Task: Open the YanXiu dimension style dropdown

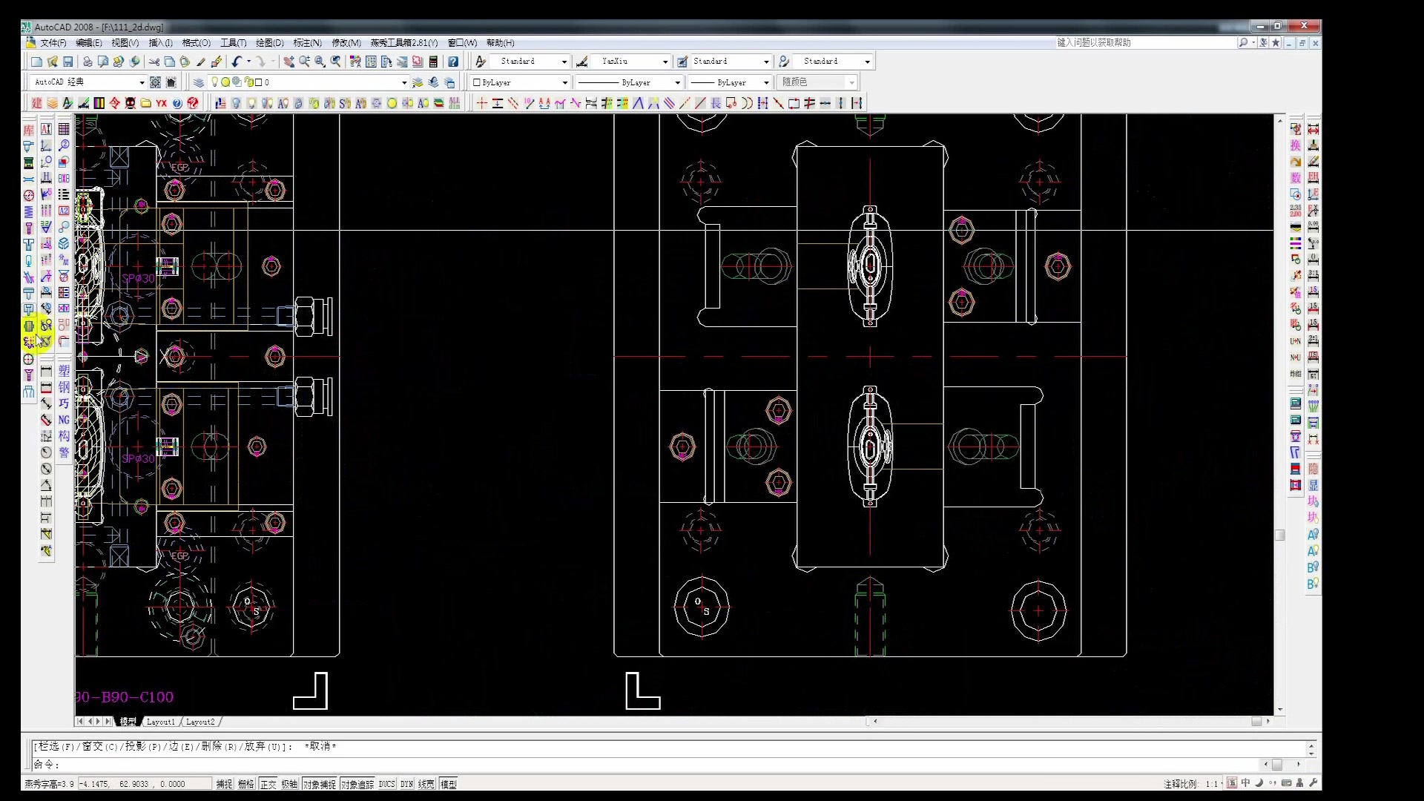Action: click(665, 62)
